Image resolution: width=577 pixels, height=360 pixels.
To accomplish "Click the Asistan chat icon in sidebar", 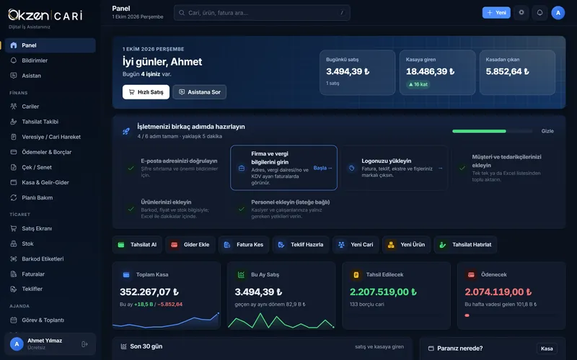I will [14, 76].
